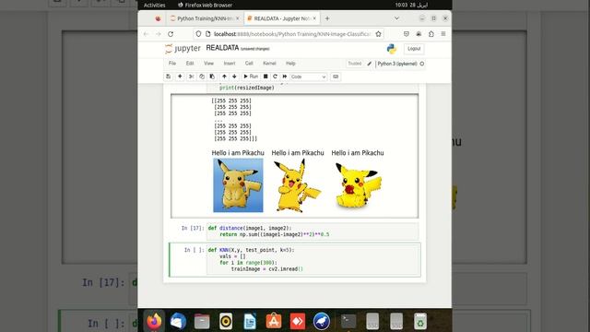
Task: Open the Firefox account icon
Action: 419,34
